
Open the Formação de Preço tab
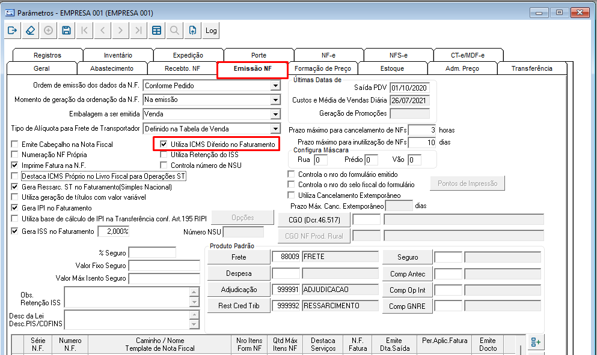pos(323,68)
